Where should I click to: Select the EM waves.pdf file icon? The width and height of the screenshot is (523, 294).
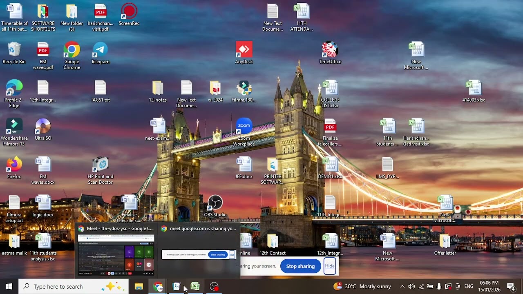coord(43,56)
